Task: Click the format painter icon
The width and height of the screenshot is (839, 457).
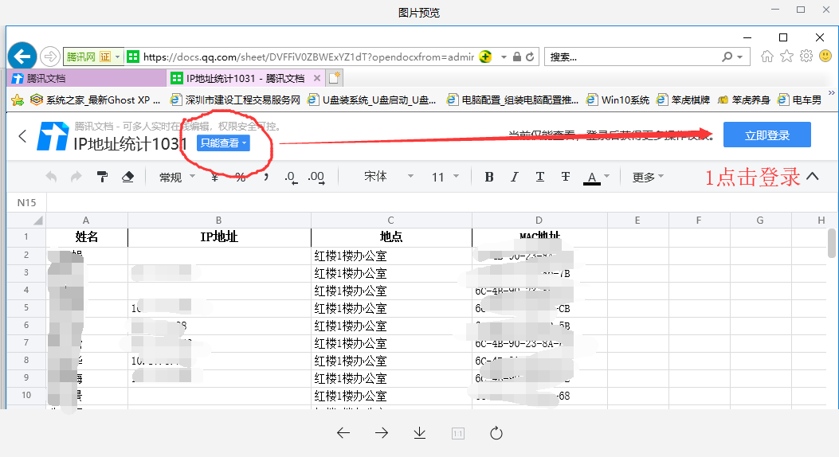Action: [102, 177]
